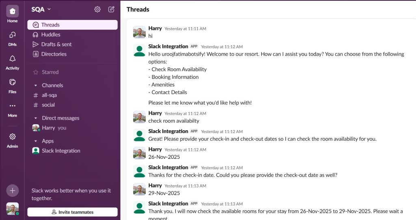Click the More options ellipsis icon
The height and width of the screenshot is (220, 416).
pos(12,106)
